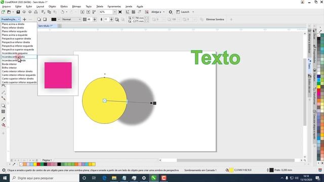Click the cloud upload icon in the toolbar
This screenshot has height=182, width=324.
click(30, 12)
